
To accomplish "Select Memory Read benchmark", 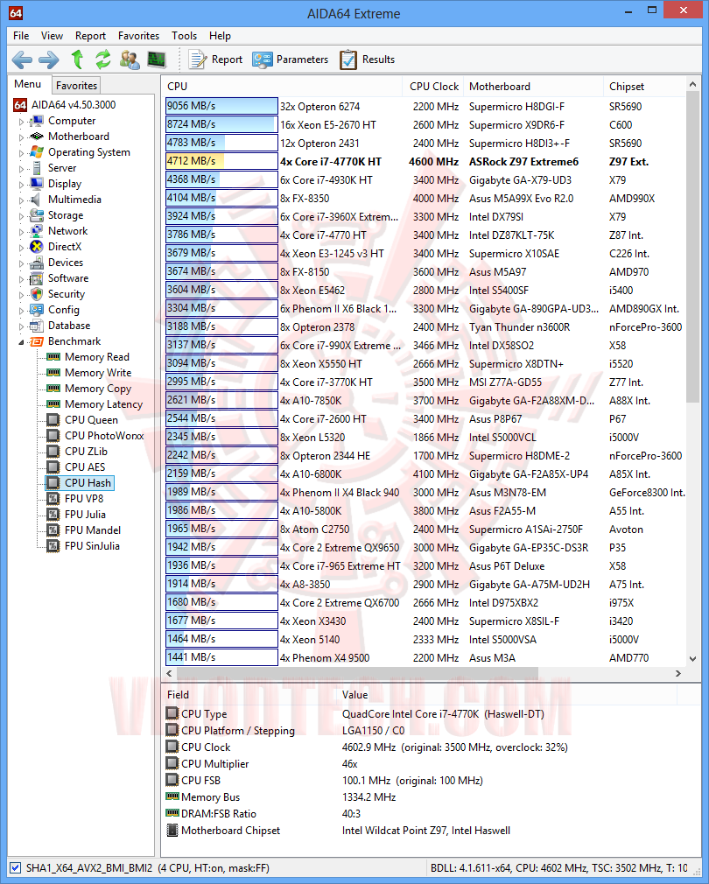I will click(97, 357).
